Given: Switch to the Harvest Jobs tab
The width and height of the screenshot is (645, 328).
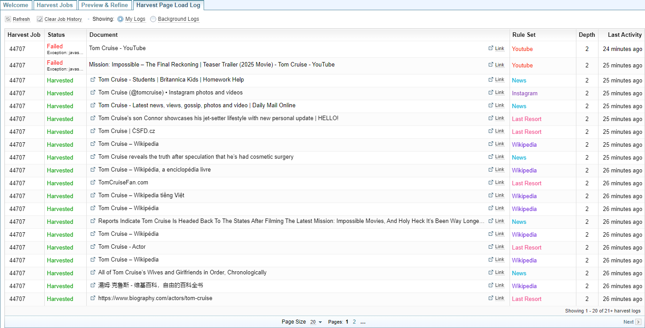Looking at the screenshot, I should [x=55, y=5].
